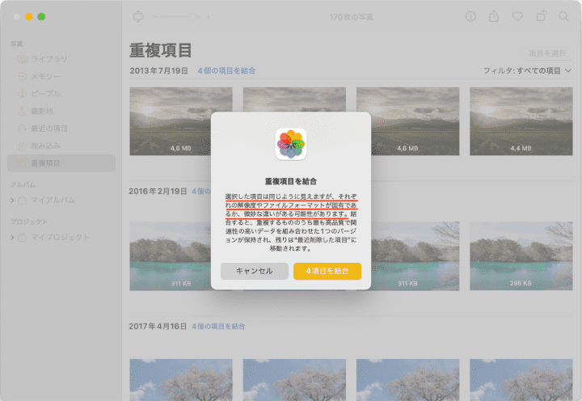
Task: Select first 4,6 MB photo thumbnail
Action: (x=181, y=121)
